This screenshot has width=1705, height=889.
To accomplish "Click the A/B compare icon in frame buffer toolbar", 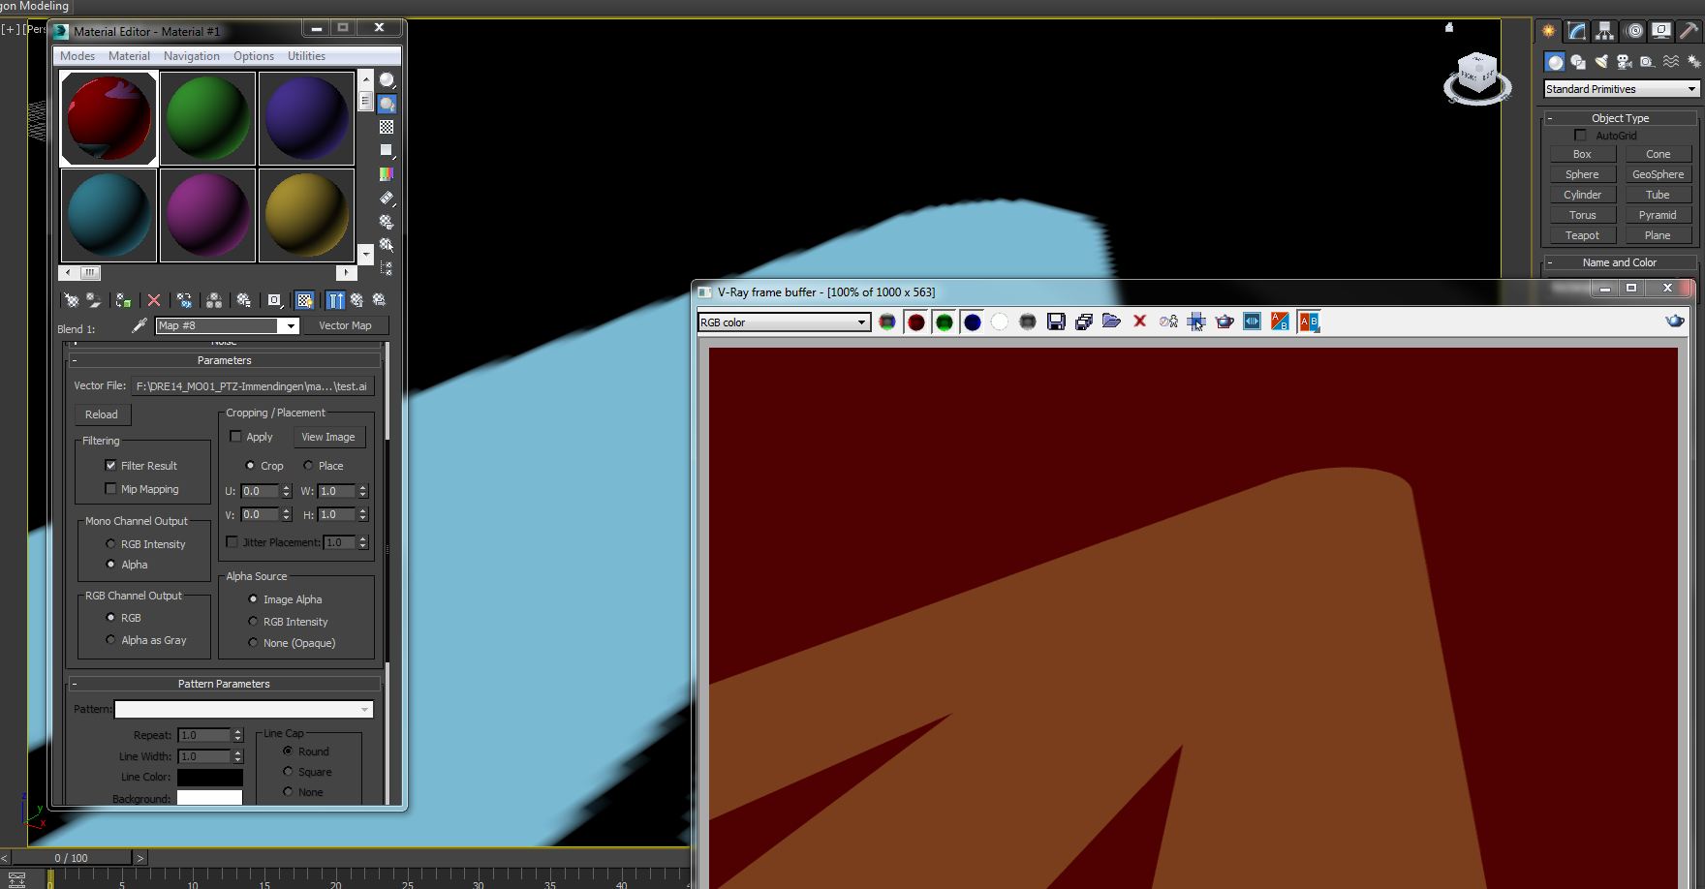I will coord(1280,322).
